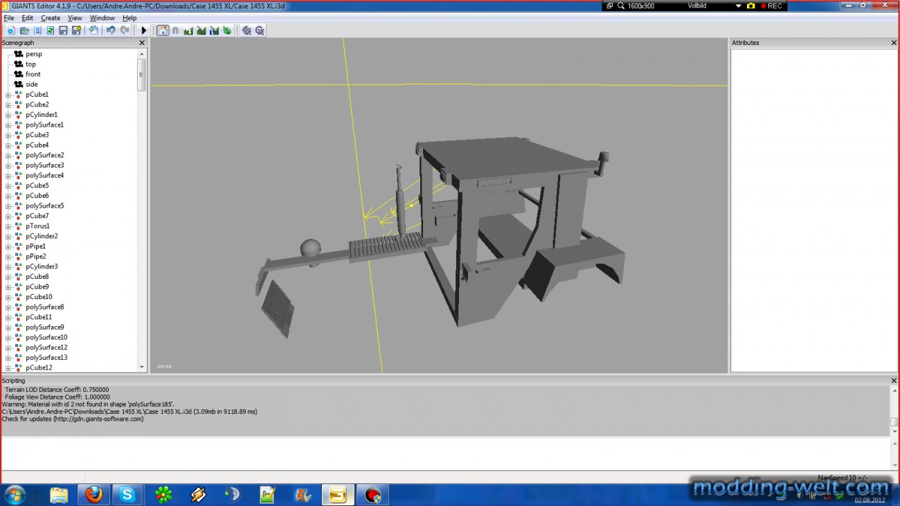Click the 'Check for updates' log line
This screenshot has height=506, width=900.
point(73,419)
